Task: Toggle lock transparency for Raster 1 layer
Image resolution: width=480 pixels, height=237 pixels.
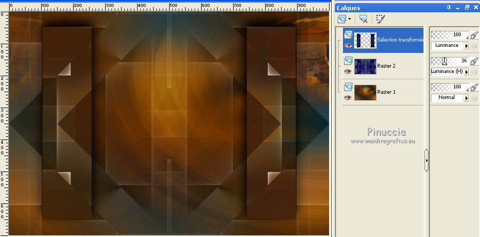Action: (474, 98)
